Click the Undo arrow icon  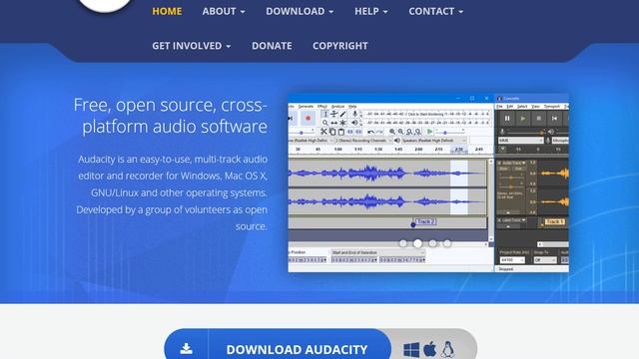coord(370,132)
